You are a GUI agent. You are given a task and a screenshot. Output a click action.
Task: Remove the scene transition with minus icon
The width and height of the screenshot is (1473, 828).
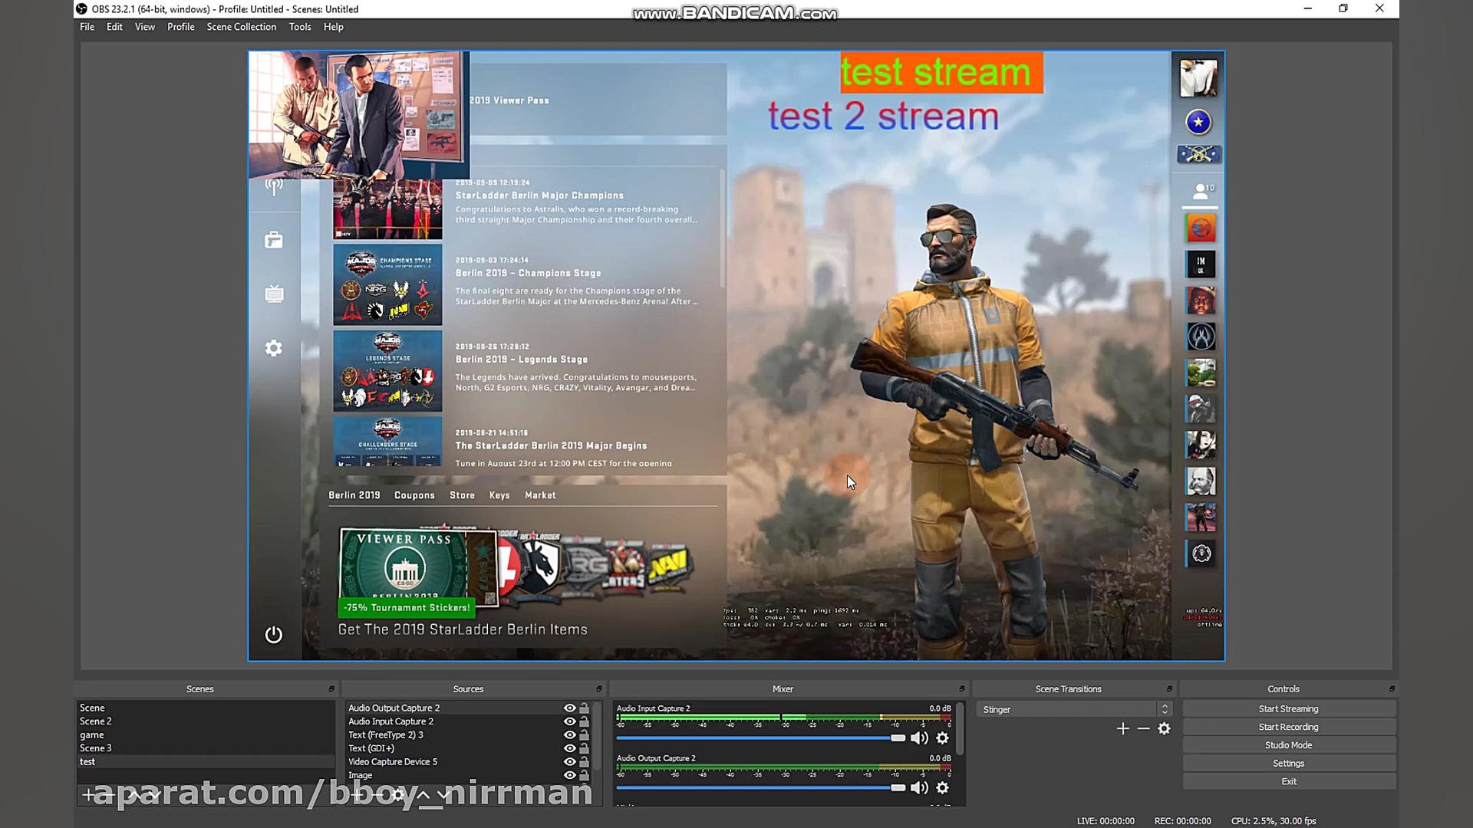[x=1143, y=728]
